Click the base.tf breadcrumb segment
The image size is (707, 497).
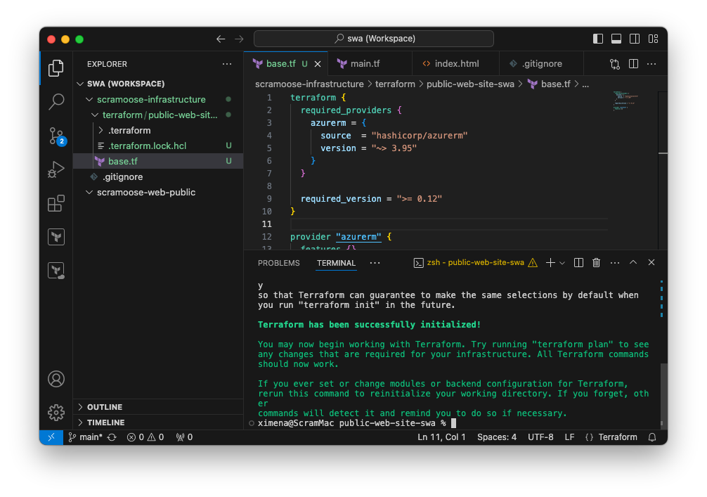pos(549,84)
